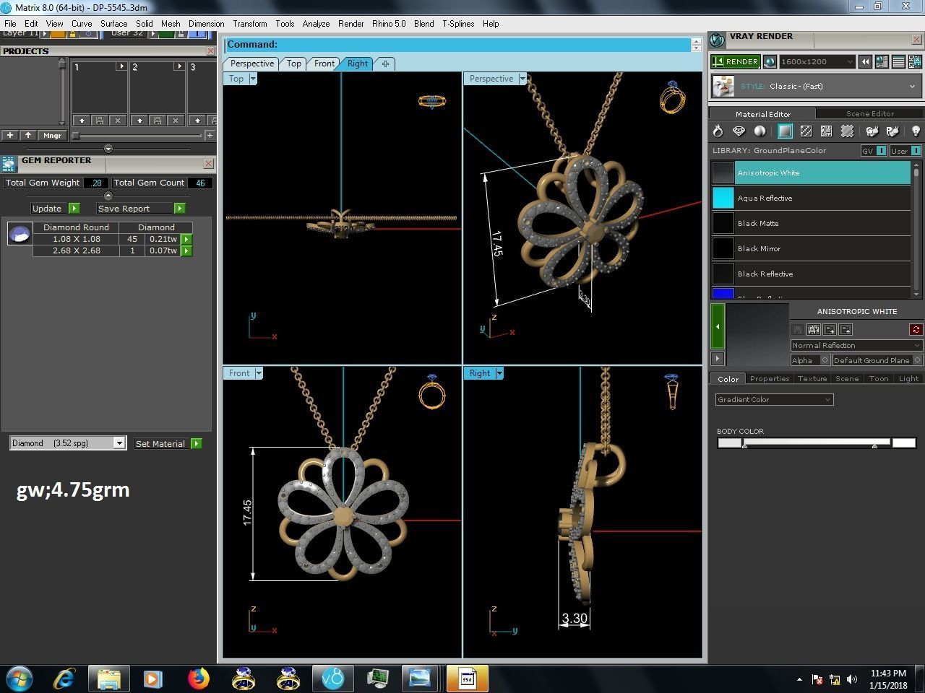Click the left body color swatch
Viewport: 925px width, 693px height.
click(x=729, y=443)
